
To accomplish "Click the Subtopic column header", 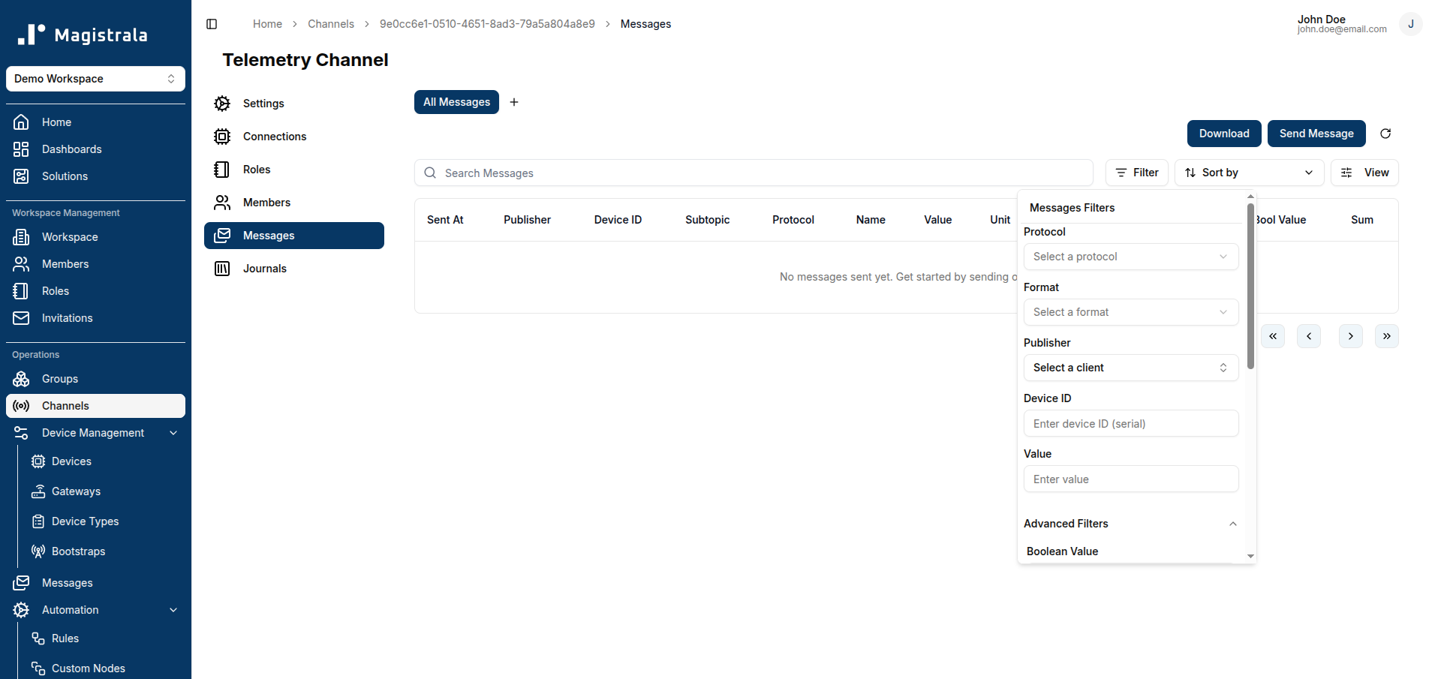I will click(707, 220).
